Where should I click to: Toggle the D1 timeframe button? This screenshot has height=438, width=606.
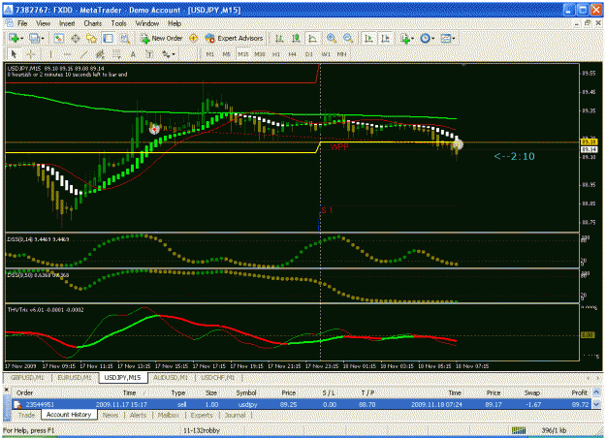308,54
